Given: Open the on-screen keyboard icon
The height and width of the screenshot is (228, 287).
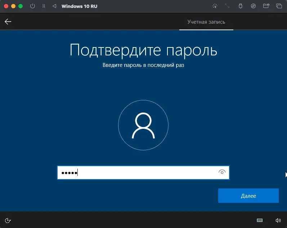Looking at the screenshot, I should [260, 220].
